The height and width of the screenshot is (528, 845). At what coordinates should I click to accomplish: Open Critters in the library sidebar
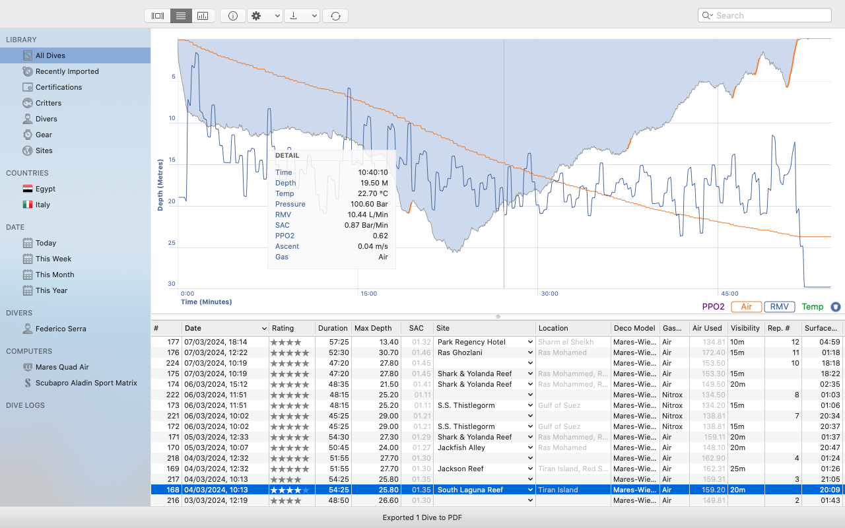(48, 103)
